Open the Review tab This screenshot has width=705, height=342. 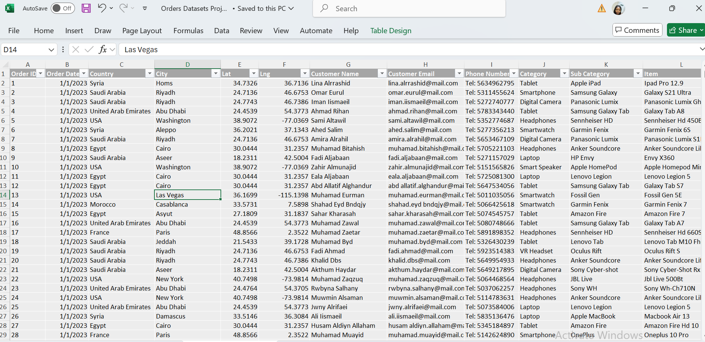click(x=251, y=31)
